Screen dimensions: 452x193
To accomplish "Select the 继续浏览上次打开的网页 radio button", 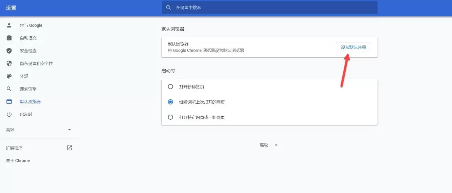I will click(x=170, y=102).
